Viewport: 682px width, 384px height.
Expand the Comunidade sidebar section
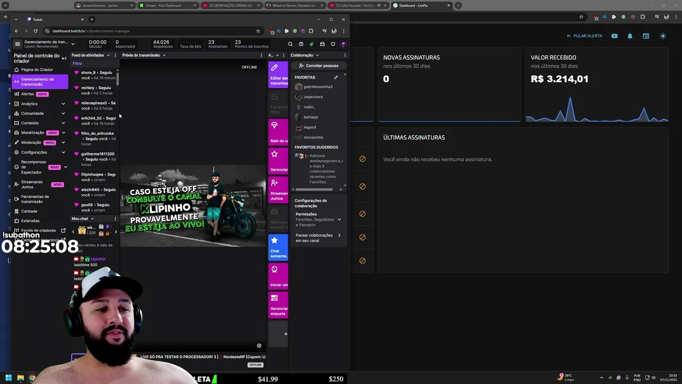click(63, 113)
